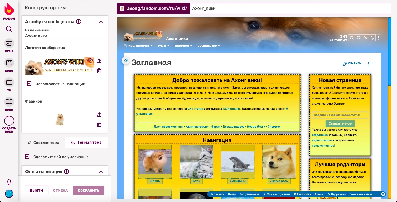Open wiki header more options dots
The height and width of the screenshot is (202, 397).
coord(379,38)
